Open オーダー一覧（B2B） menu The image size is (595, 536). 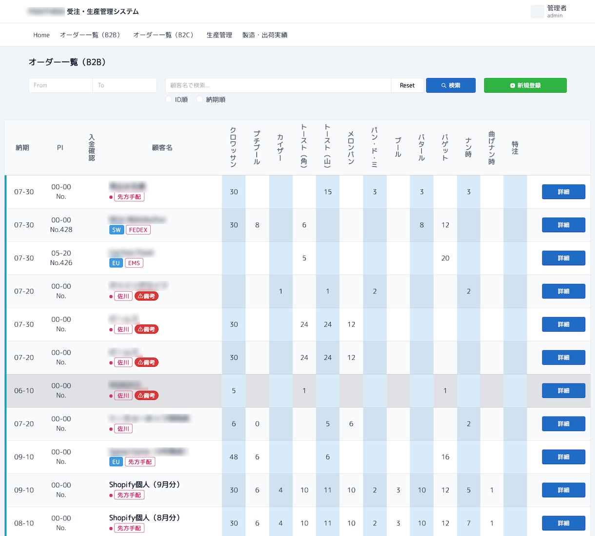(x=91, y=35)
